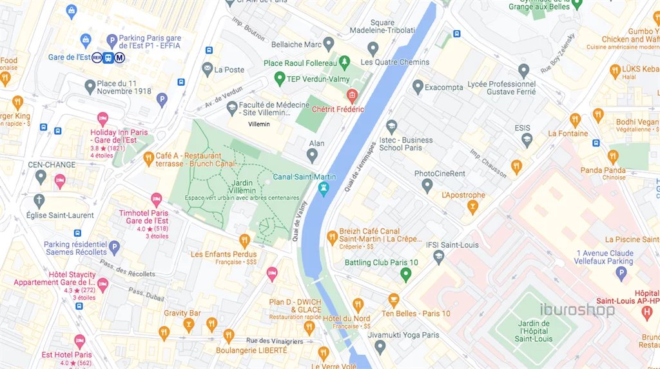Select the IFSI Saint-Louis school pin
The width and height of the screenshot is (660, 369).
coord(438,258)
